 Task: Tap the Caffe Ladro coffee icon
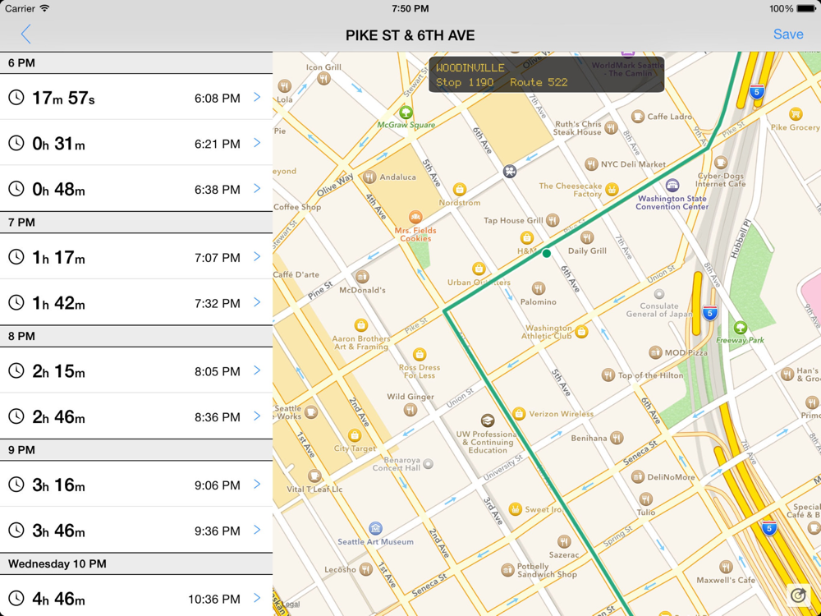click(x=637, y=117)
